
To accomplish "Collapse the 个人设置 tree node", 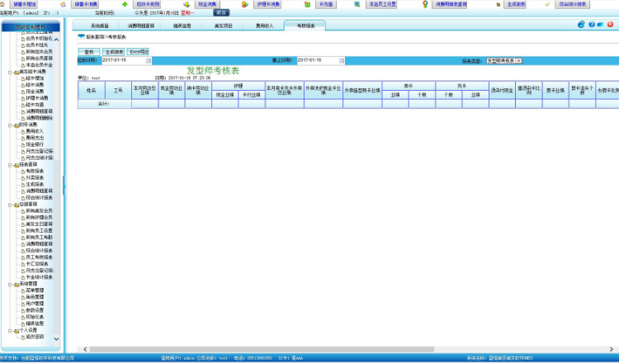I will click(10, 331).
